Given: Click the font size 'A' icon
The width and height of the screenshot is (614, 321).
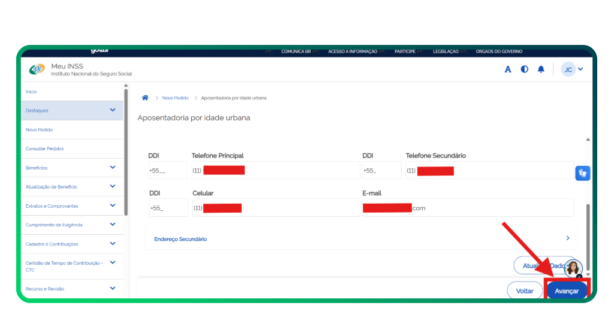Looking at the screenshot, I should (x=508, y=69).
